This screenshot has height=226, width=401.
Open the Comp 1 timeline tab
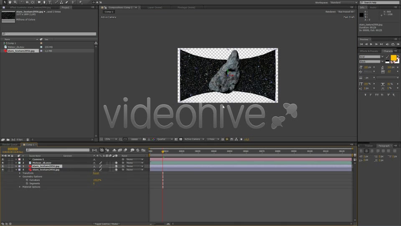click(30, 144)
